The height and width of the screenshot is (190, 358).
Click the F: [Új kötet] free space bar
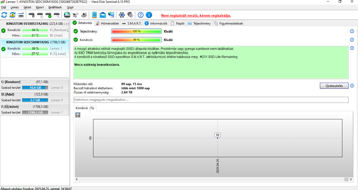pos(35,112)
